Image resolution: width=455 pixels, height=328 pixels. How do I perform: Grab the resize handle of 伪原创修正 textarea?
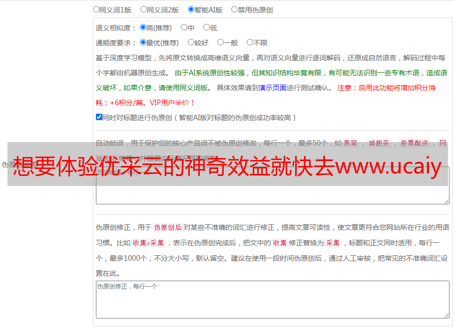[447, 316]
